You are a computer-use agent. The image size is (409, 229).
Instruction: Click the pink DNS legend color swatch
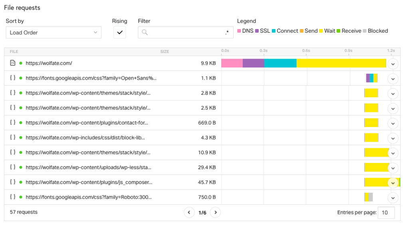[239, 31]
